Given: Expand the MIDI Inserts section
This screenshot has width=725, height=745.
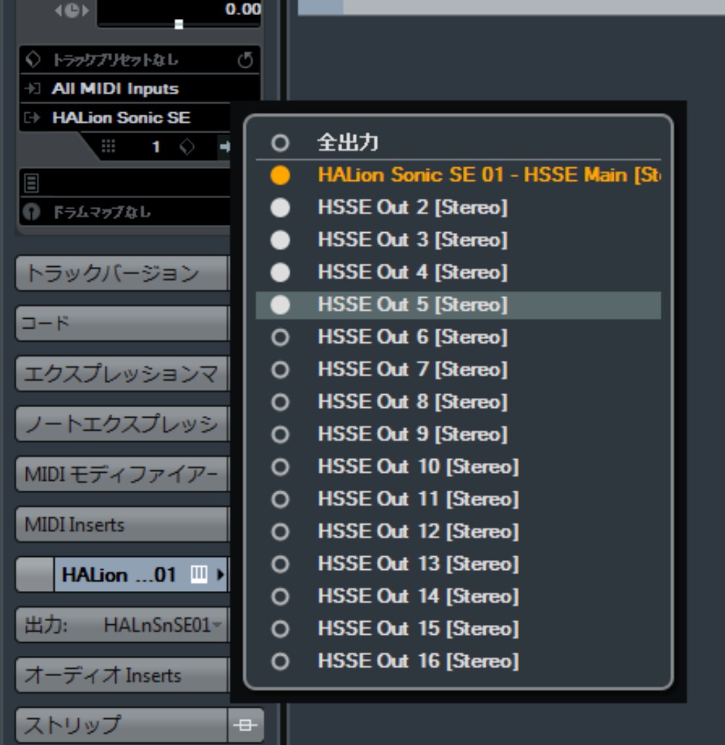Looking at the screenshot, I should [122, 525].
